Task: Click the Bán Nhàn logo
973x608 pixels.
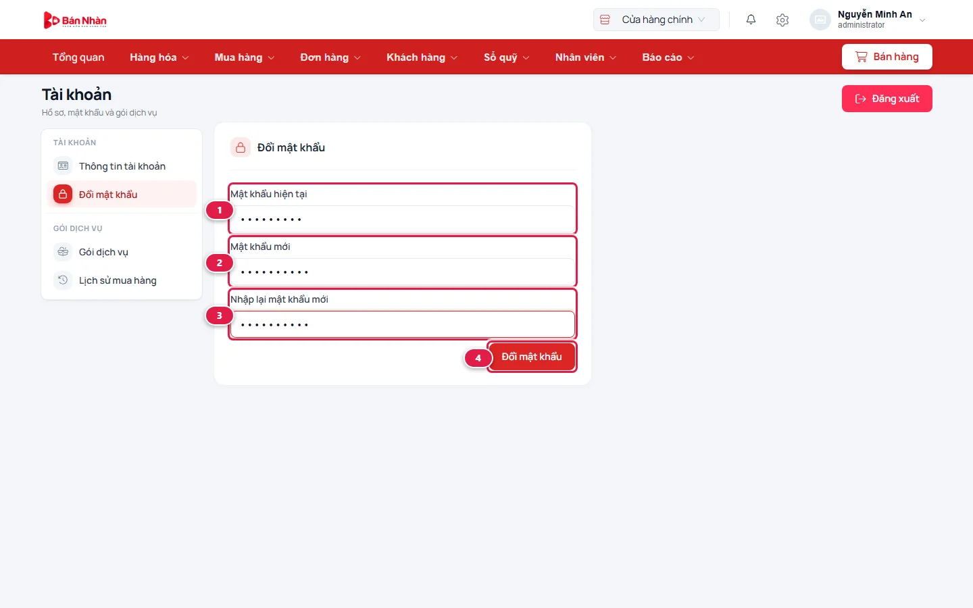Action: (75, 20)
